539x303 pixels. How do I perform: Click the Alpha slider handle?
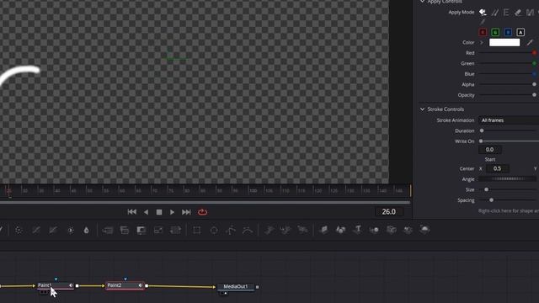pyautogui.click(x=534, y=84)
